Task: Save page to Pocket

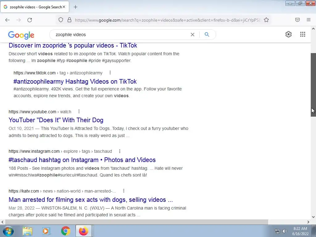Action: click(x=297, y=20)
